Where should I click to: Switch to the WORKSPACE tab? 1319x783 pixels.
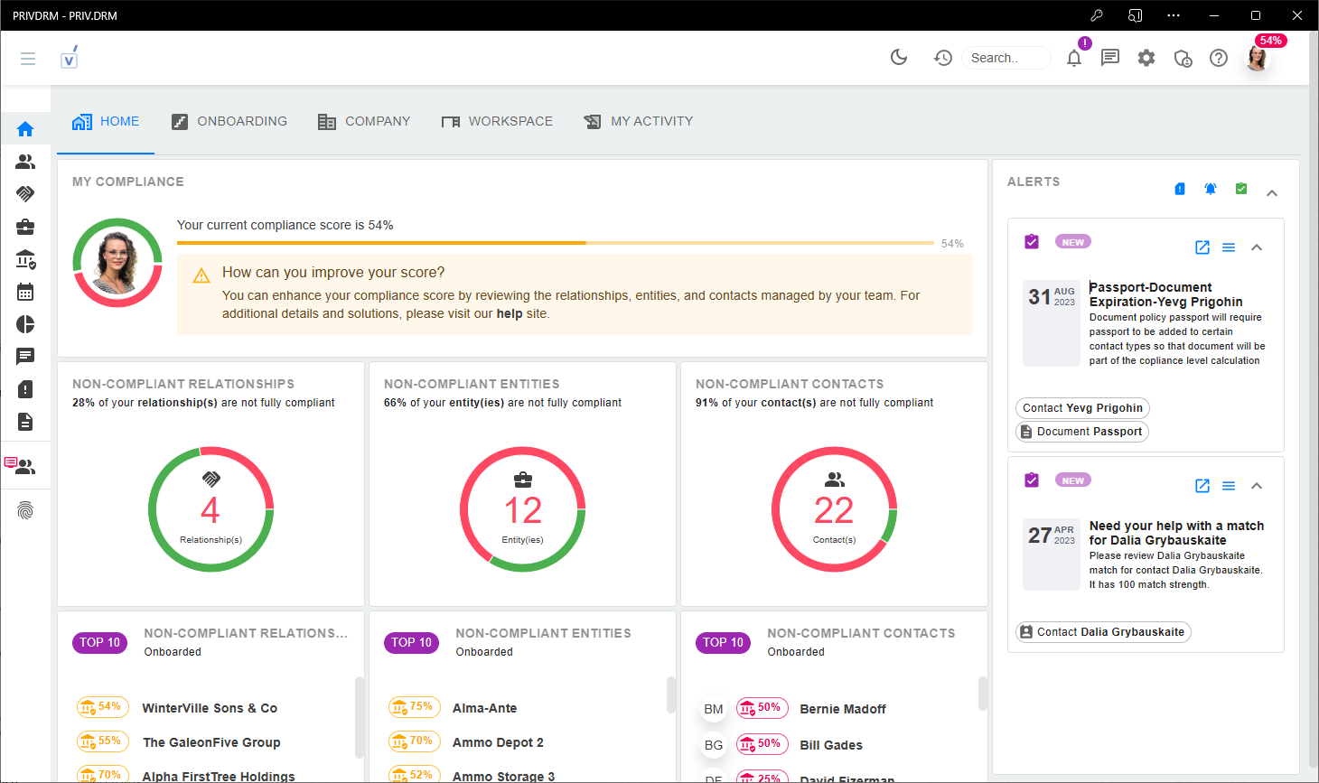tap(497, 121)
